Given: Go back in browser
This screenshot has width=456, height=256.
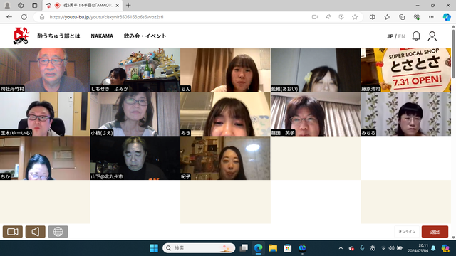Looking at the screenshot, I should click(9, 17).
